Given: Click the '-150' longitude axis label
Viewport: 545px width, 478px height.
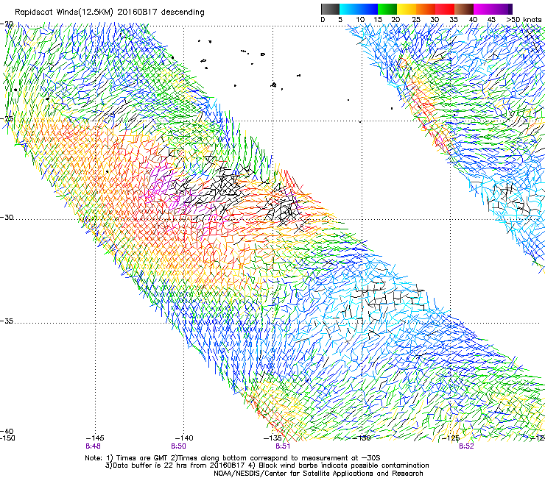Looking at the screenshot, I should click(7, 438).
